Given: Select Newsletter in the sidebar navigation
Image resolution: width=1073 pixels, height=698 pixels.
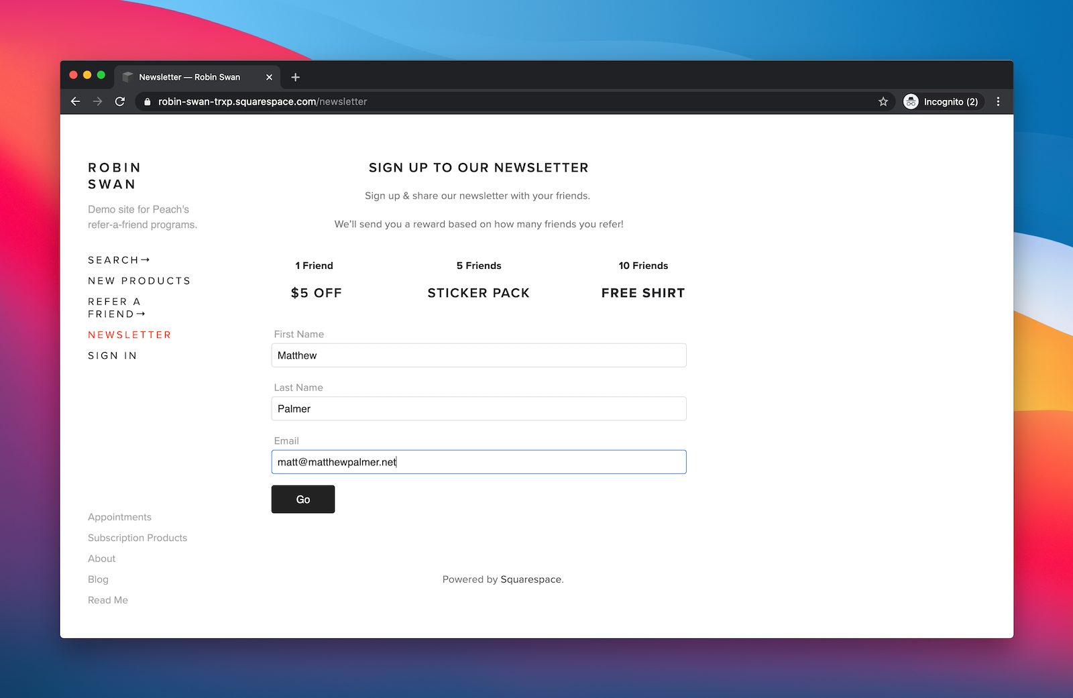Looking at the screenshot, I should pyautogui.click(x=129, y=335).
